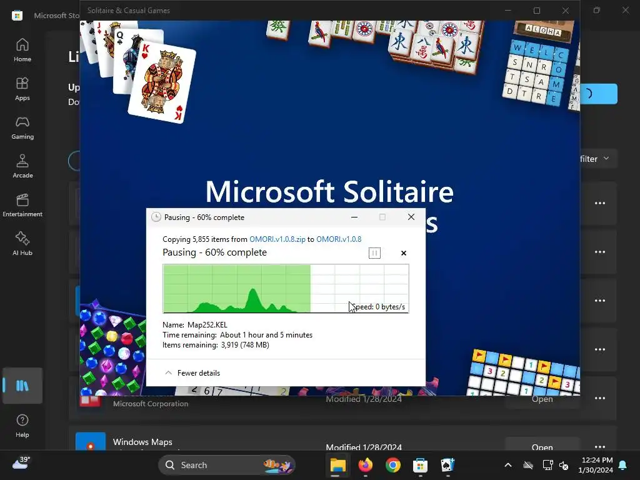Close the copy progress dialog window

[411, 217]
